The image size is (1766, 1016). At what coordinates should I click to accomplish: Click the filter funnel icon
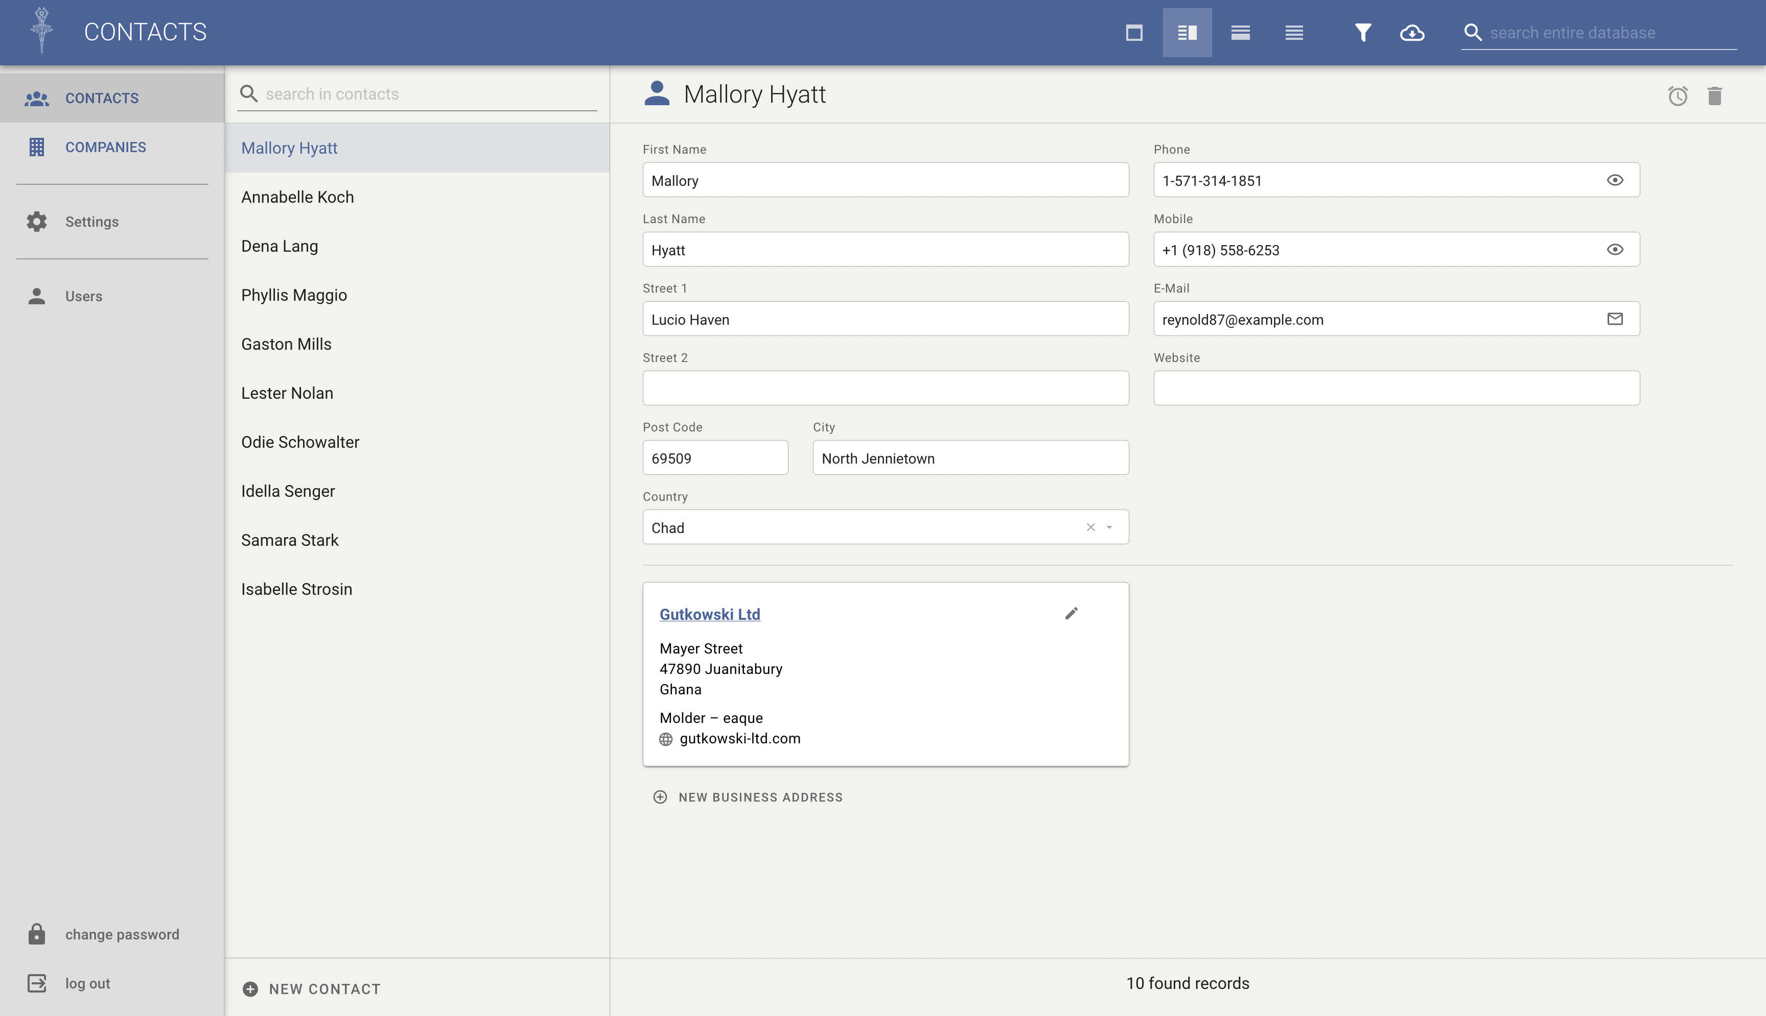(x=1362, y=33)
